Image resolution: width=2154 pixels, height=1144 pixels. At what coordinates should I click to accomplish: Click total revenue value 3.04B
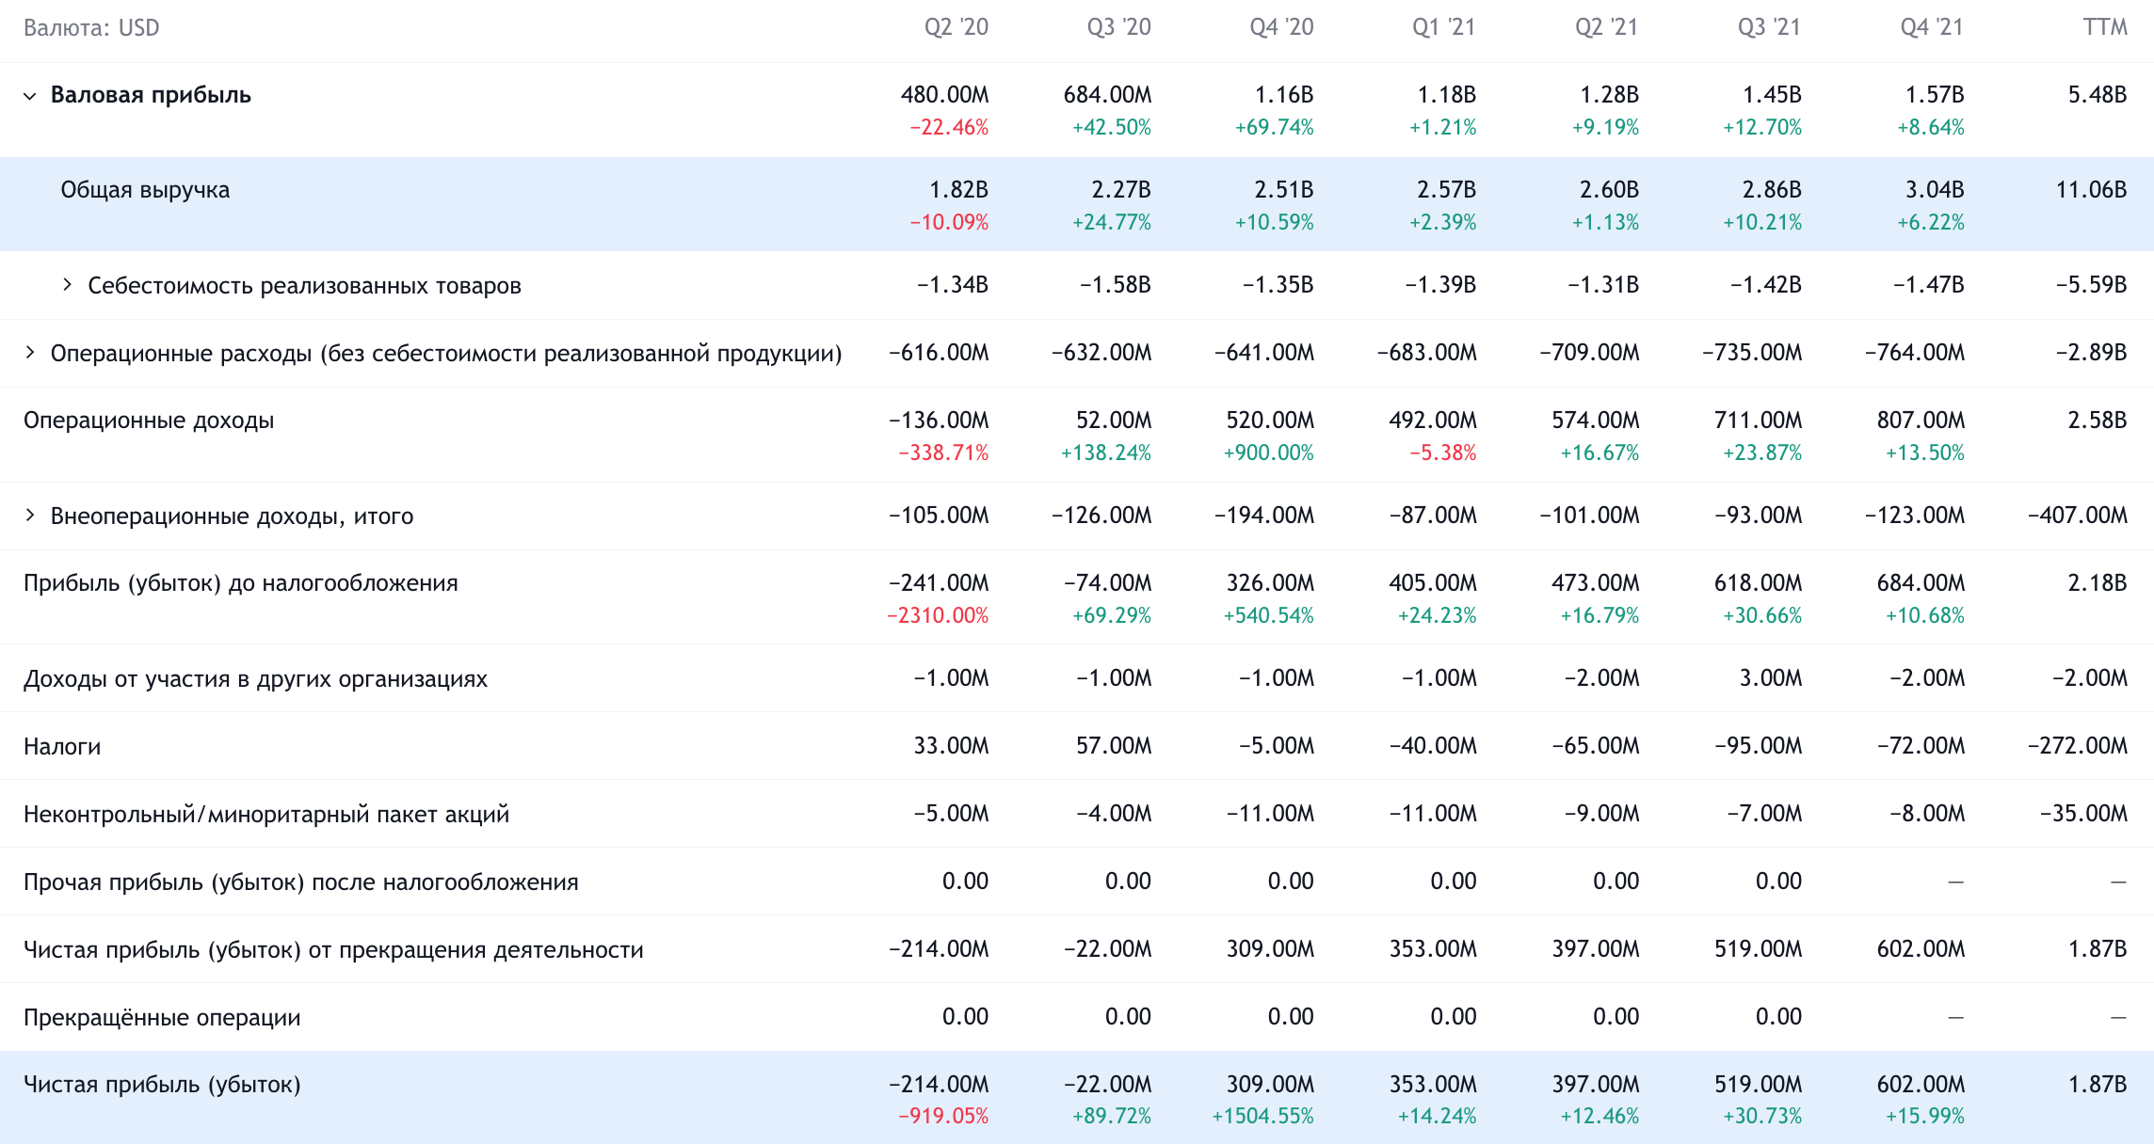coord(1935,190)
